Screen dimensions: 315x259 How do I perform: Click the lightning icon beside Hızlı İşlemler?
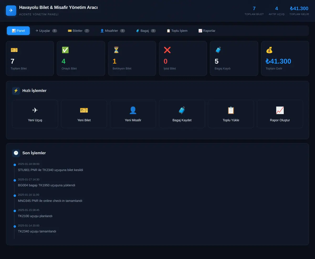coord(16,91)
